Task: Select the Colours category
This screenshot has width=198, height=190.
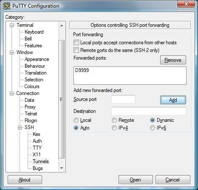Action: click(x=32, y=86)
